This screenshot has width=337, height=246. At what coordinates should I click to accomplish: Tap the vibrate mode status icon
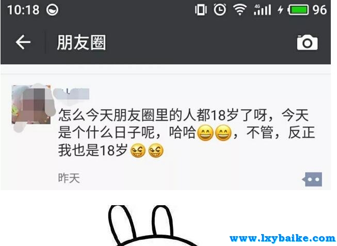201,10
